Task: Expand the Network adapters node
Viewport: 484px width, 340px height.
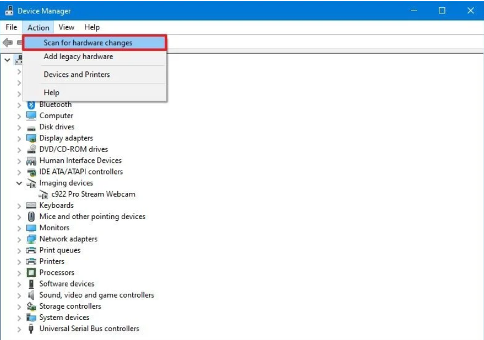Action: coord(19,240)
